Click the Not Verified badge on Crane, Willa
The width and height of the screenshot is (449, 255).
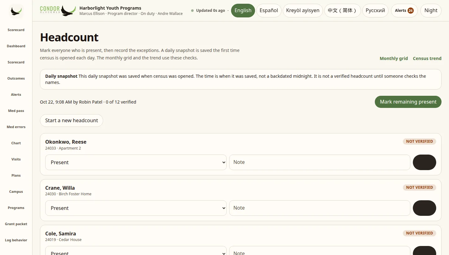(x=419, y=188)
